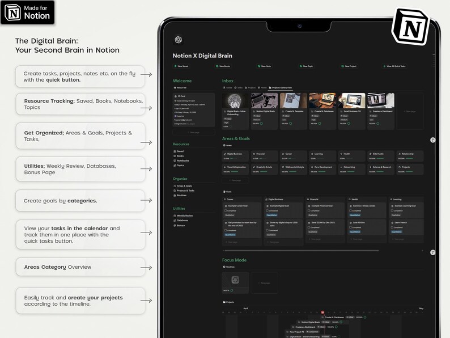Viewport: 450px width, 338px height.
Task: Click the Digital Business area card icon
Action: tap(225, 154)
